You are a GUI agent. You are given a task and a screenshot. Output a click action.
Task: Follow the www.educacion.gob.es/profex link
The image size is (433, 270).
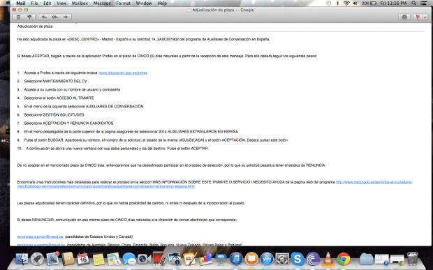(123, 73)
